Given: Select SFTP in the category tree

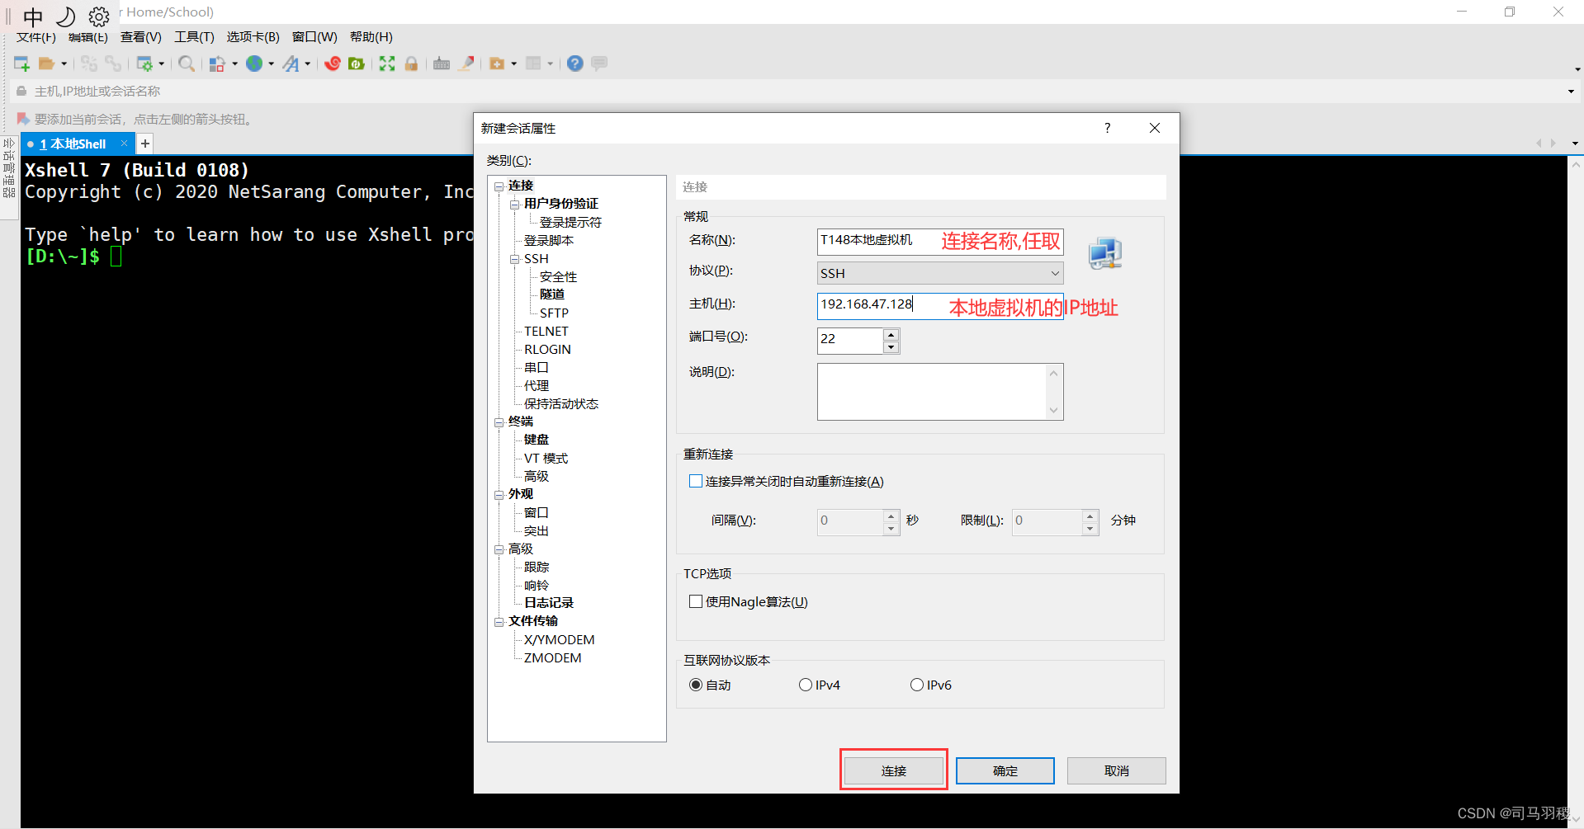Looking at the screenshot, I should tap(554, 313).
